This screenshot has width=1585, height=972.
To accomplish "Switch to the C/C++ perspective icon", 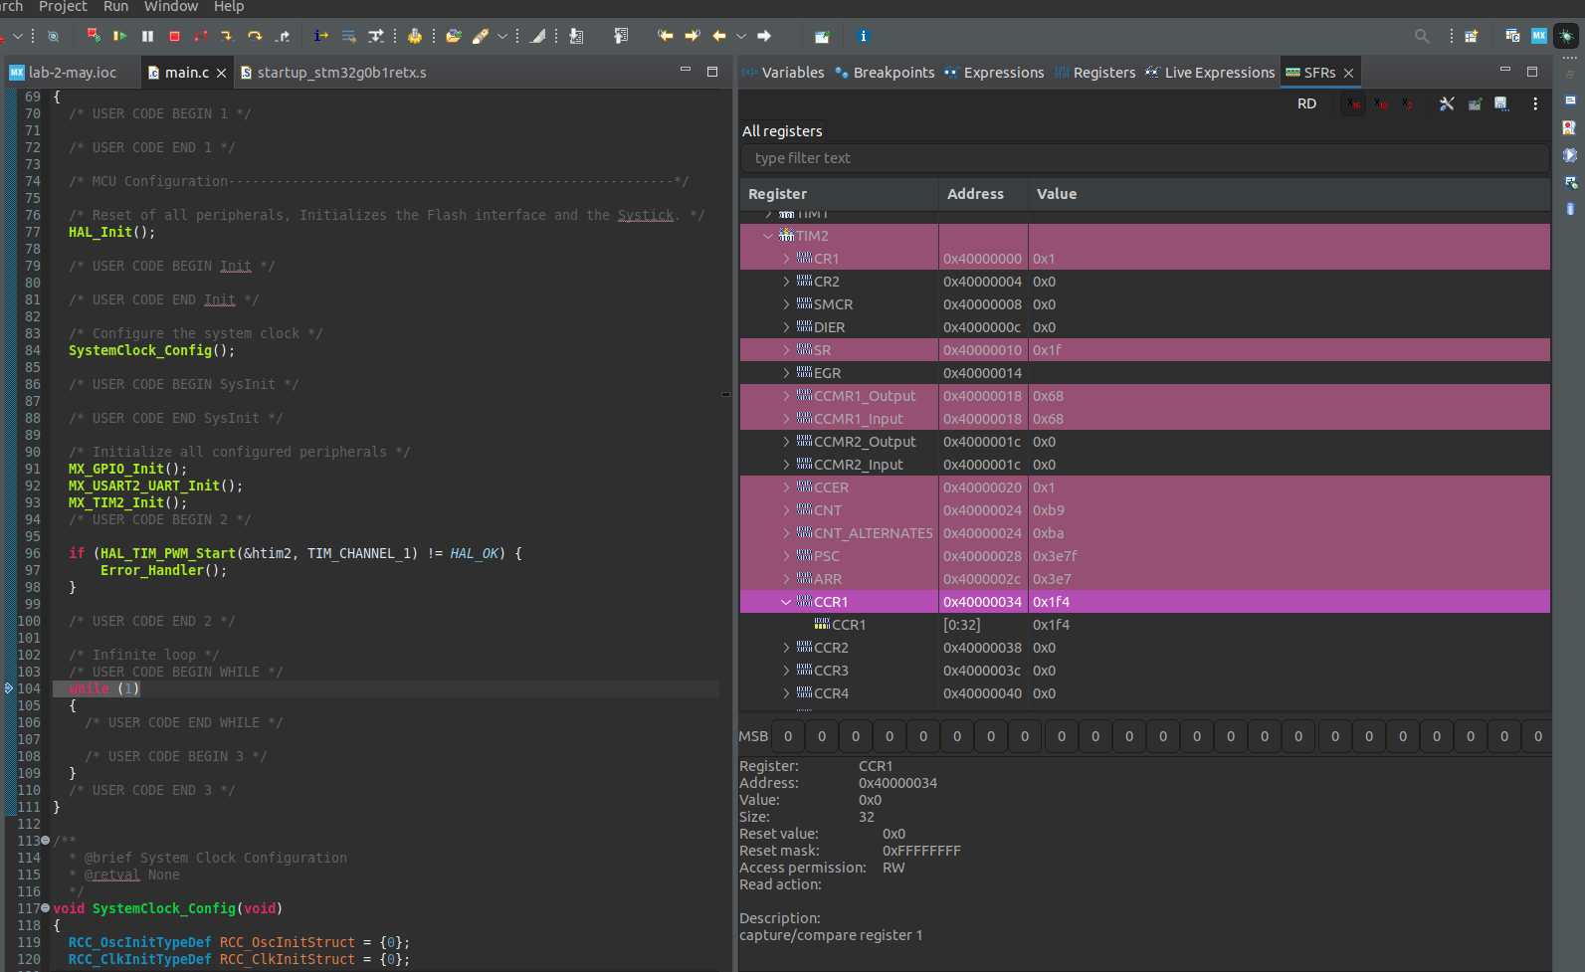I will pyautogui.click(x=1512, y=36).
